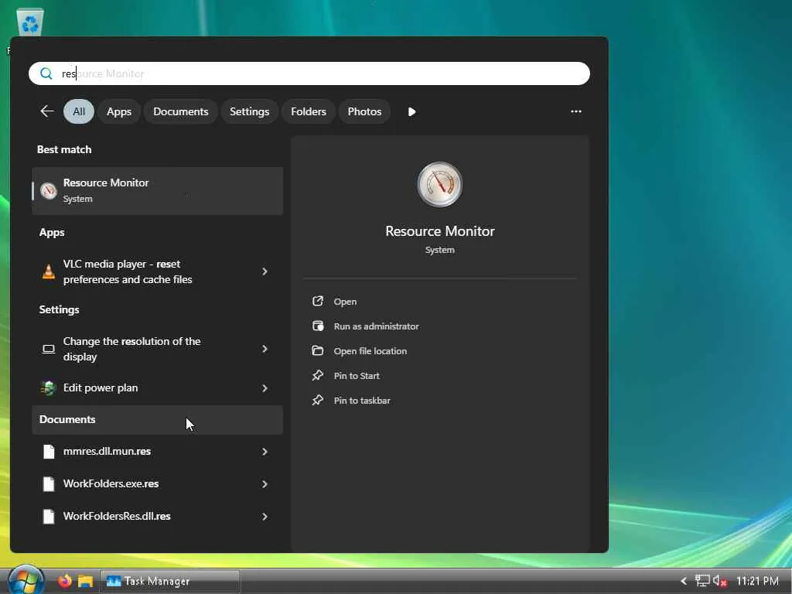Click file icon of mmres.dll.mun.res
Viewport: 792px width, 594px height.
coord(49,452)
